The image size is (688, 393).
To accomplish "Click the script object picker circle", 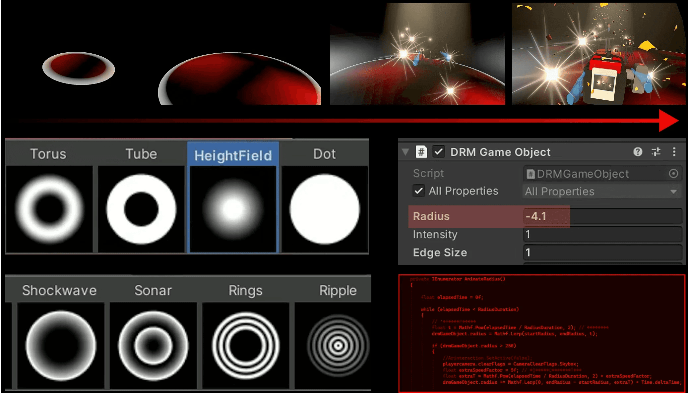I will (673, 174).
